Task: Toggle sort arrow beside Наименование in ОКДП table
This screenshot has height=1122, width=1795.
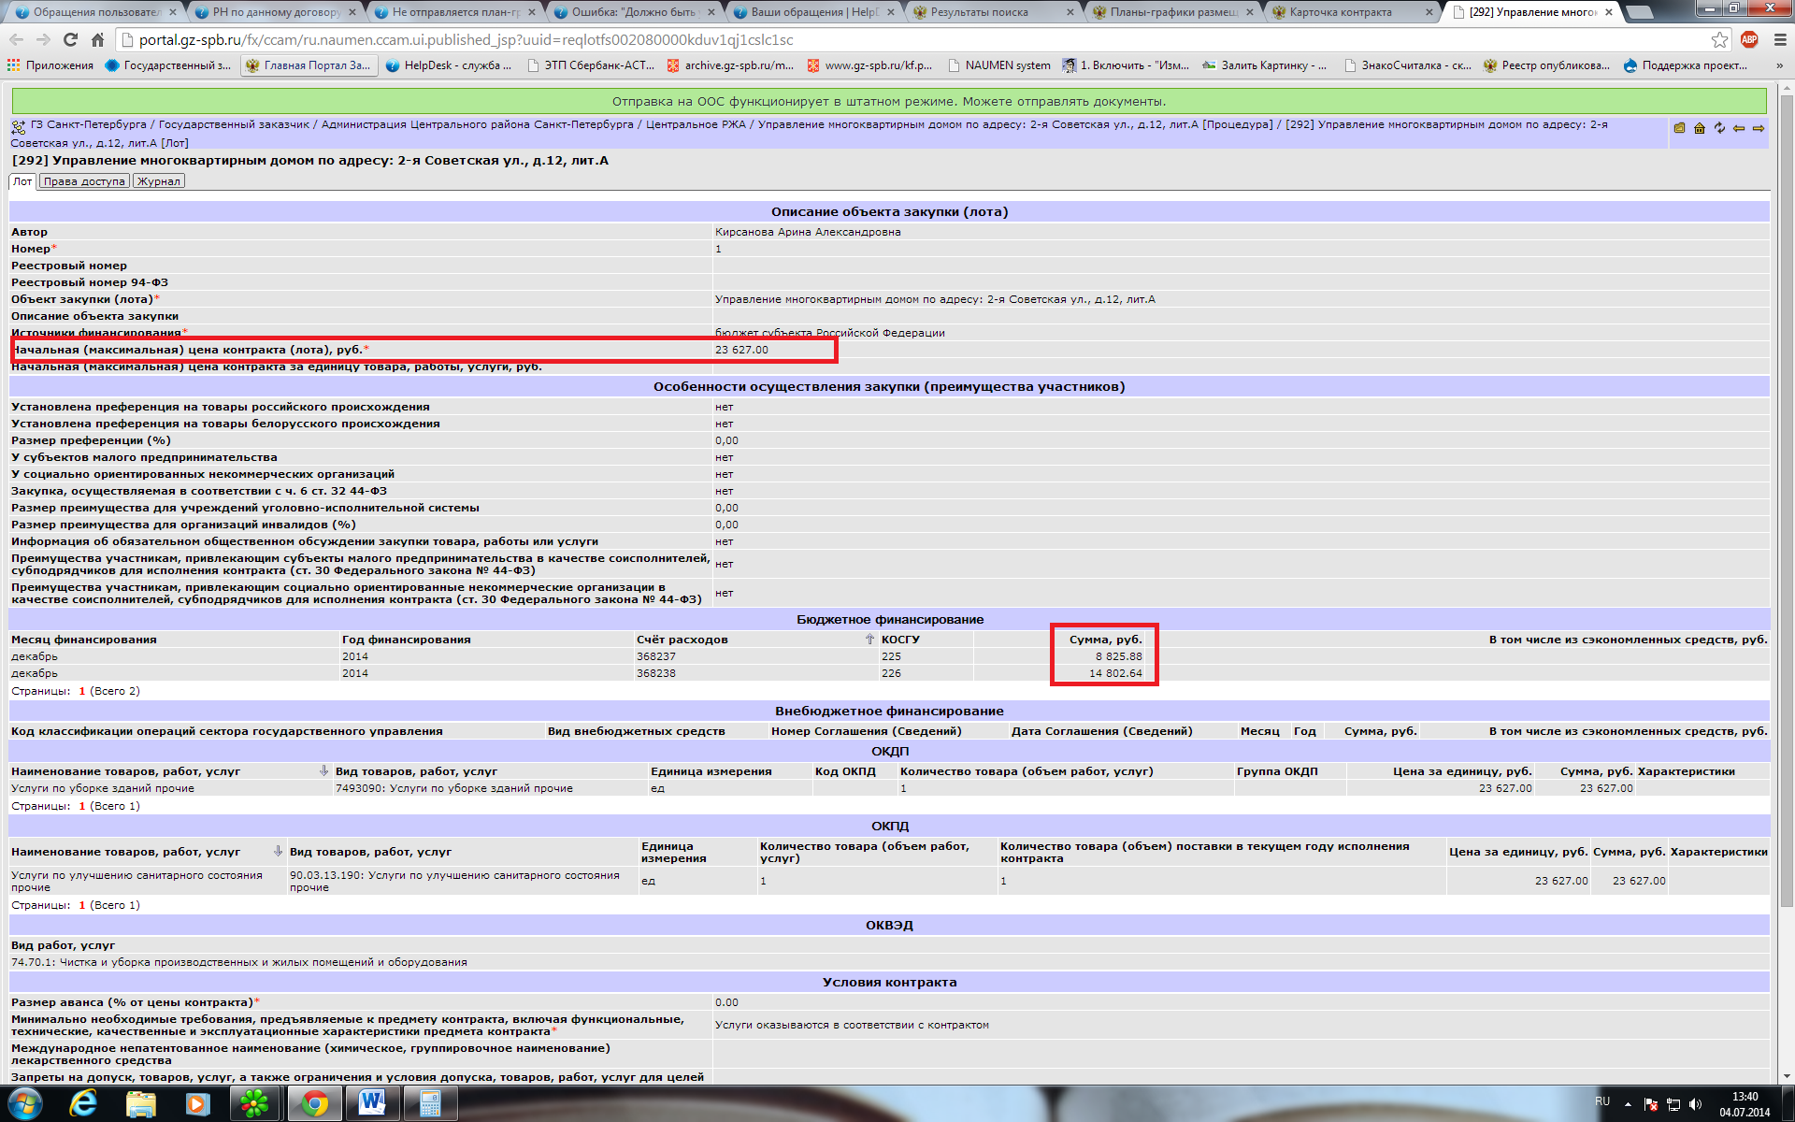Action: (x=323, y=771)
